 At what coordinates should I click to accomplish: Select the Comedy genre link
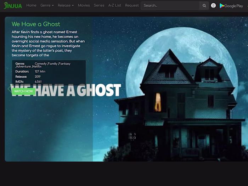coord(41,64)
